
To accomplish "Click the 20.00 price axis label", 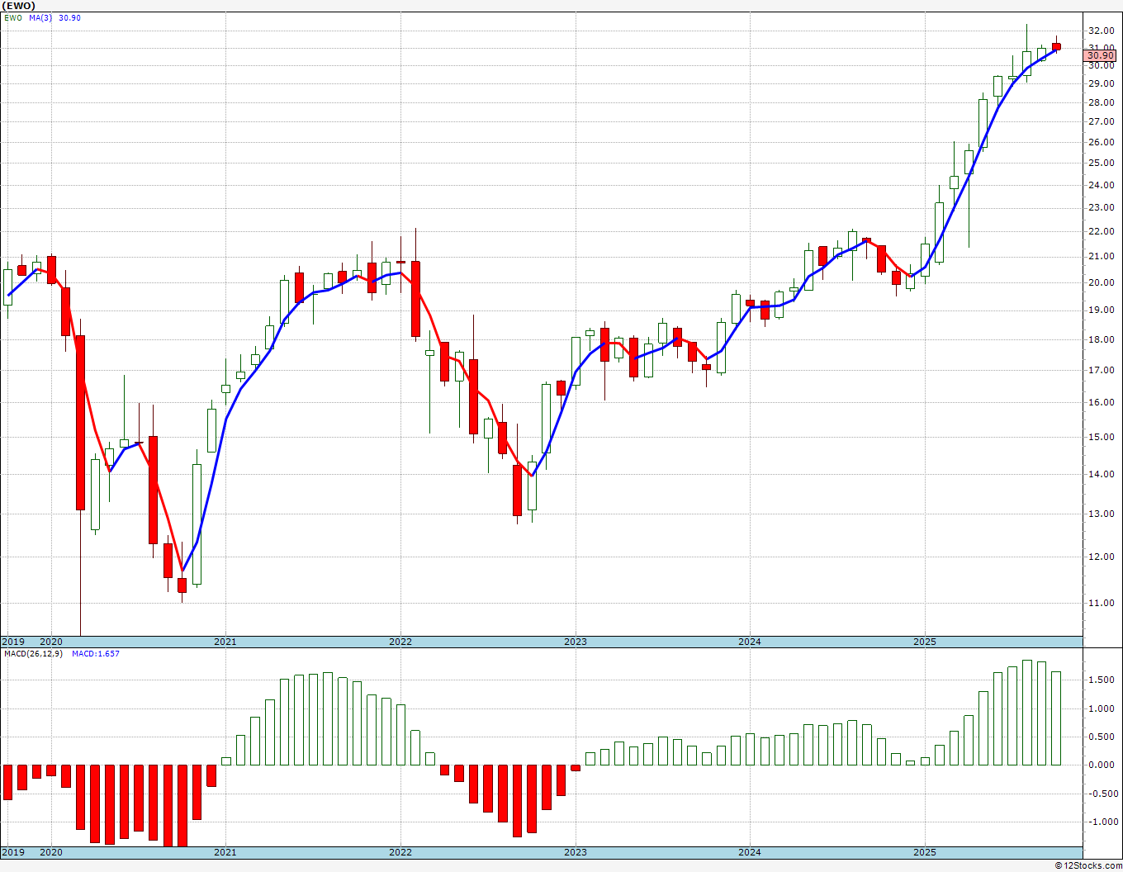I will click(x=1102, y=282).
